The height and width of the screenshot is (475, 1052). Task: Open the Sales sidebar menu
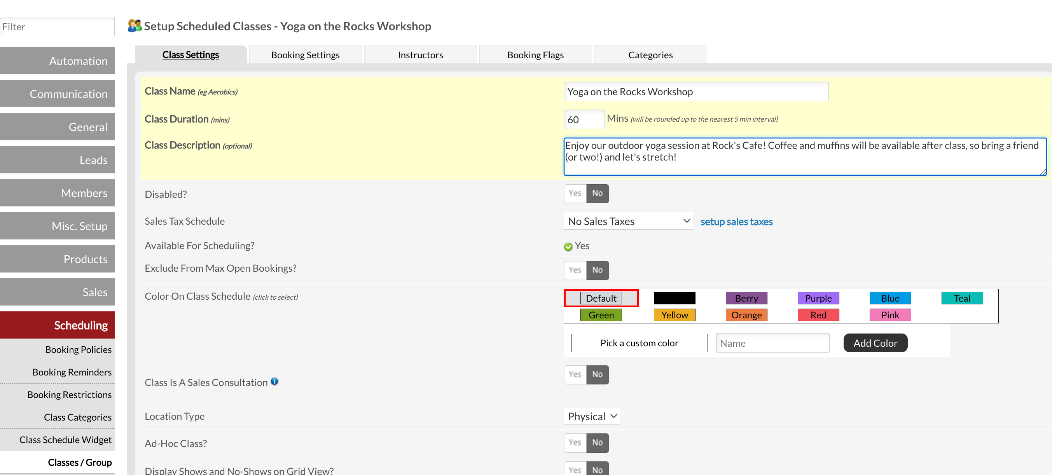coord(57,292)
